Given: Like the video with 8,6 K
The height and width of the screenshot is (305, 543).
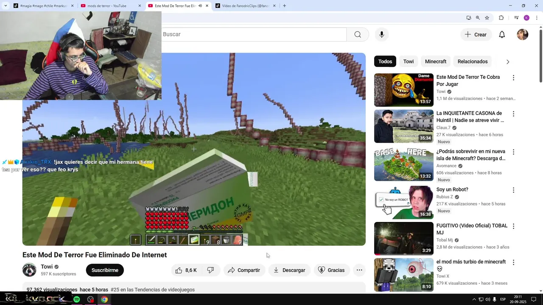Looking at the screenshot, I should click(187, 270).
